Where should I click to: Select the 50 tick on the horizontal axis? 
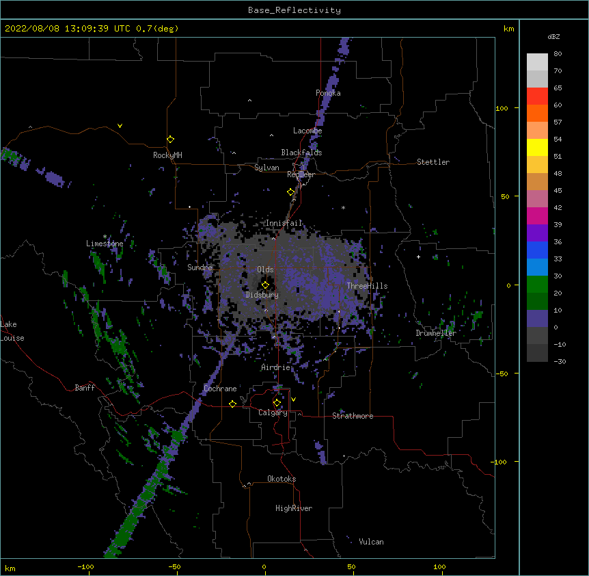[x=352, y=567]
